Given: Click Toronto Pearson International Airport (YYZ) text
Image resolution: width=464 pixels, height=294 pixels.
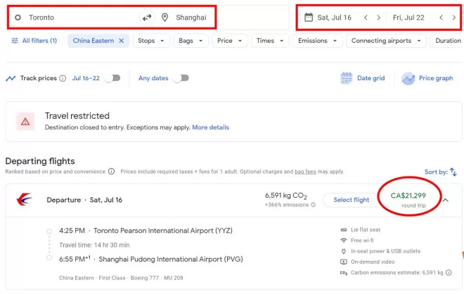Looking at the screenshot, I should tap(163, 231).
